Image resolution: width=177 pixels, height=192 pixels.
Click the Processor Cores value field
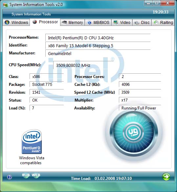pyautogui.click(x=140, y=77)
